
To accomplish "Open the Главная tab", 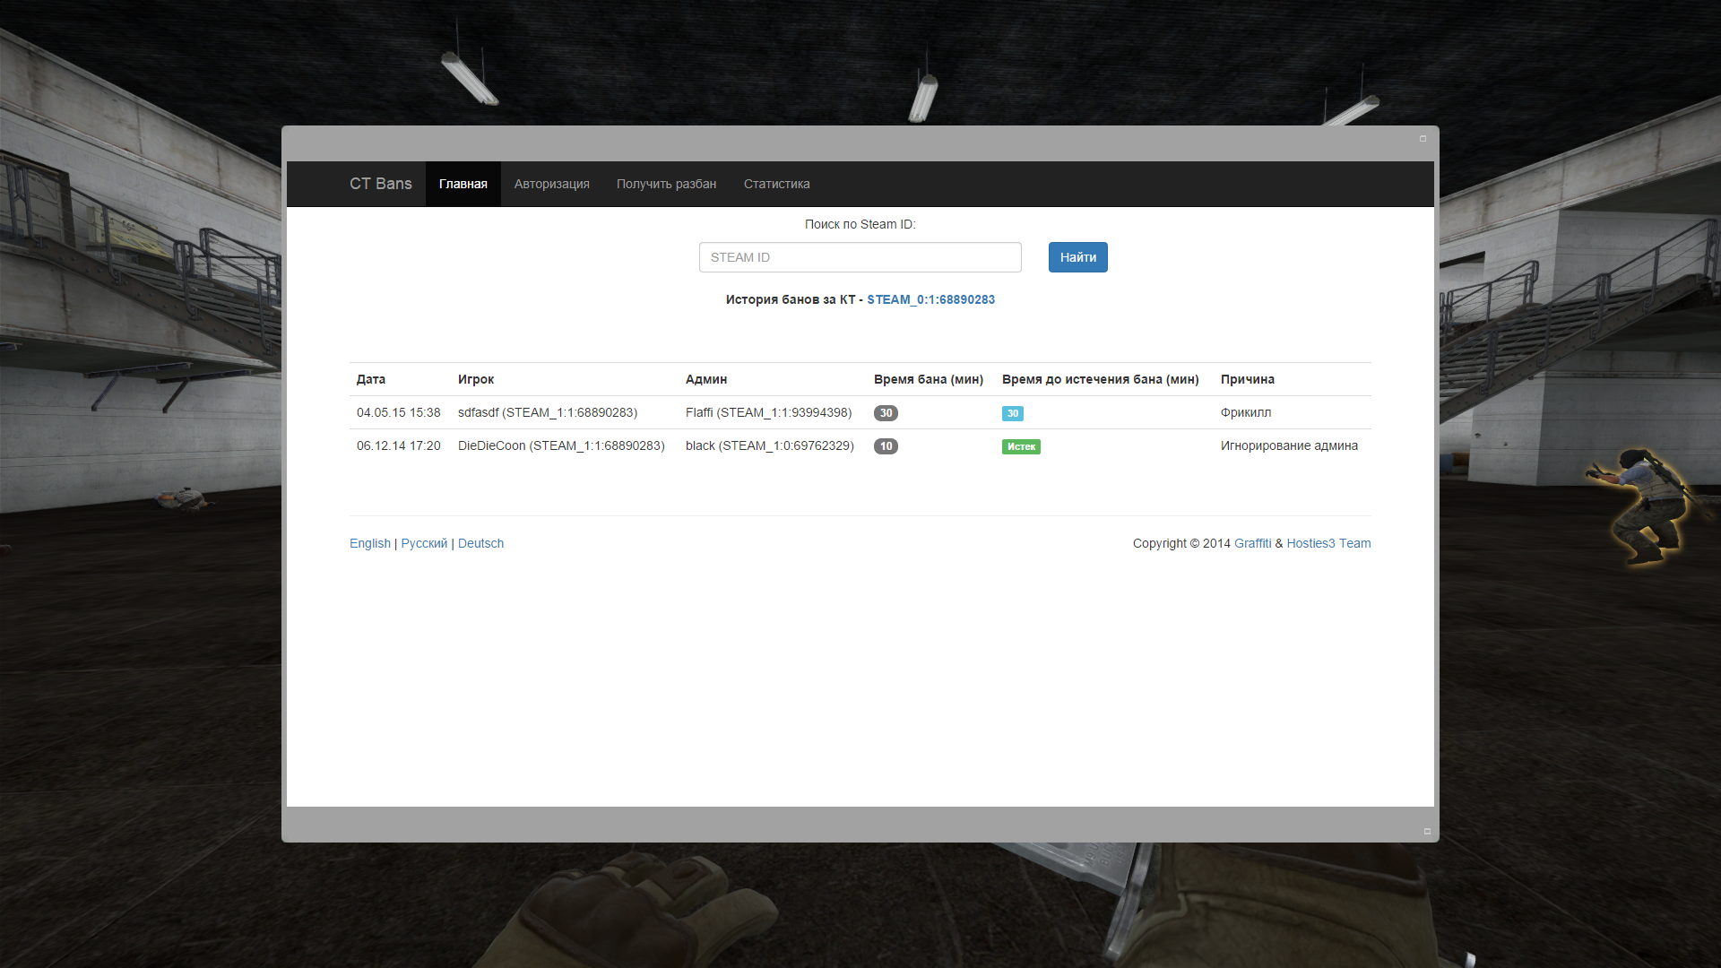I will pos(463,184).
